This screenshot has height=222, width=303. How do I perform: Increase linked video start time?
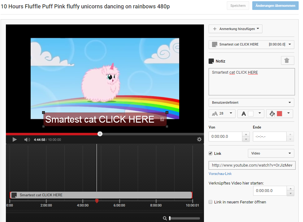tap(290, 188)
